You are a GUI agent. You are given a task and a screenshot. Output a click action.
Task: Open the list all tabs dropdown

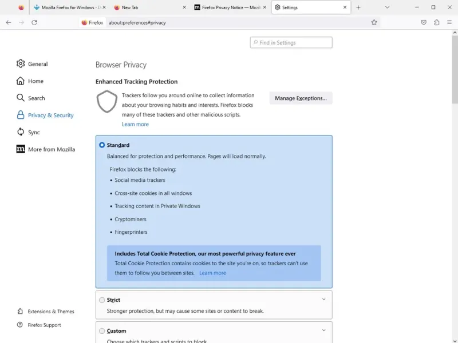pos(388,7)
